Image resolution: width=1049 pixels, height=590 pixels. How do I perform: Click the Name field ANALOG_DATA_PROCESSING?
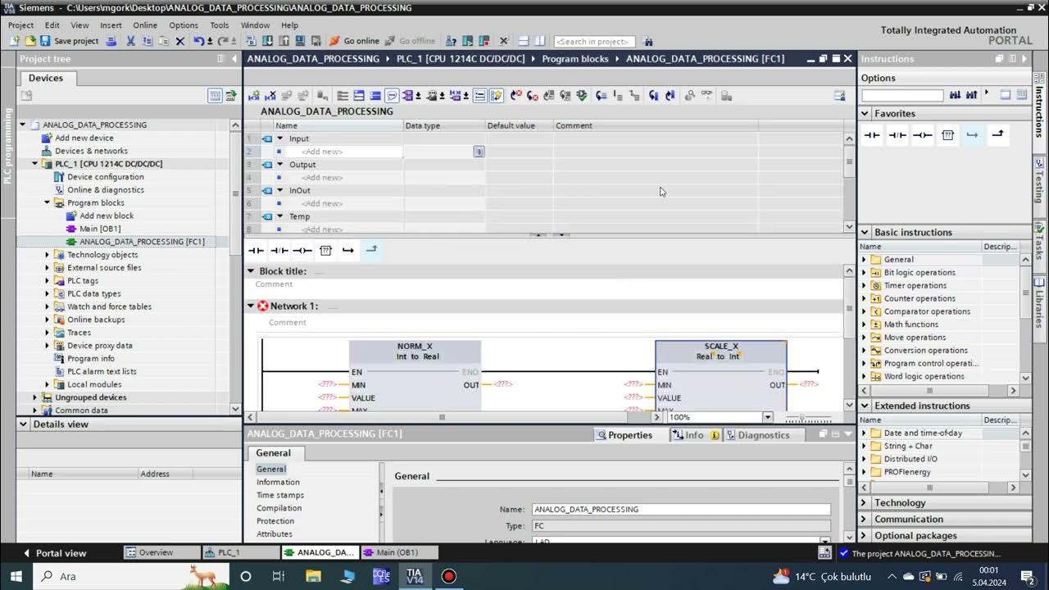tap(681, 509)
